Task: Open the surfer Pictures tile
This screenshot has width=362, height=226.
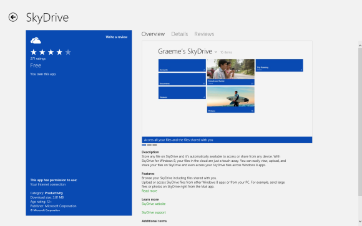Action: (231, 100)
